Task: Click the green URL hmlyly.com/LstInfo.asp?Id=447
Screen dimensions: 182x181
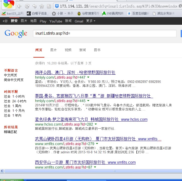Action: [60, 77]
